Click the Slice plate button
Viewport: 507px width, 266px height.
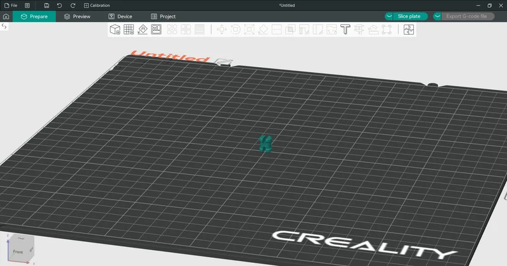(410, 16)
